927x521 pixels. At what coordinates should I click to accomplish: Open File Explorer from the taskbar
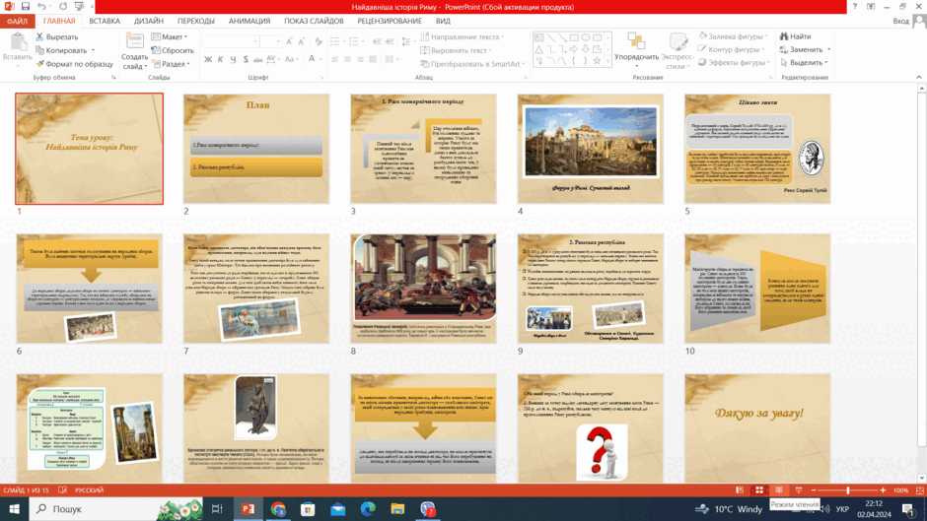397,508
